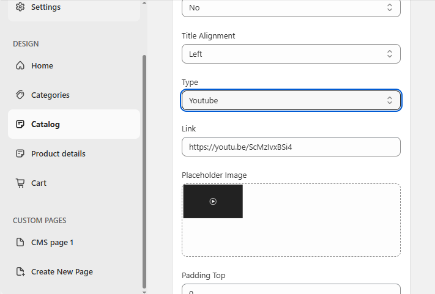Open the Product details page
435x294 pixels.
pos(74,153)
